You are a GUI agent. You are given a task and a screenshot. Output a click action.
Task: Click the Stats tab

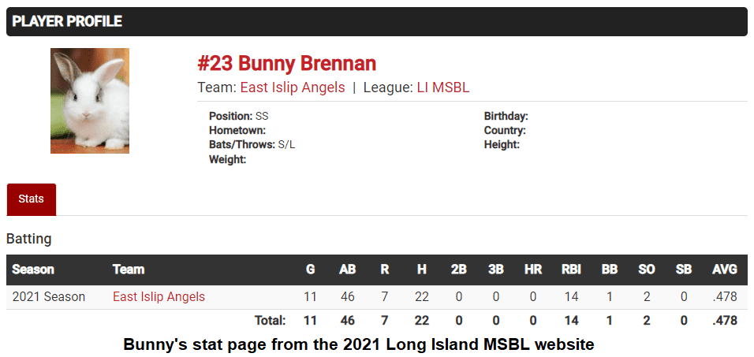click(x=31, y=199)
